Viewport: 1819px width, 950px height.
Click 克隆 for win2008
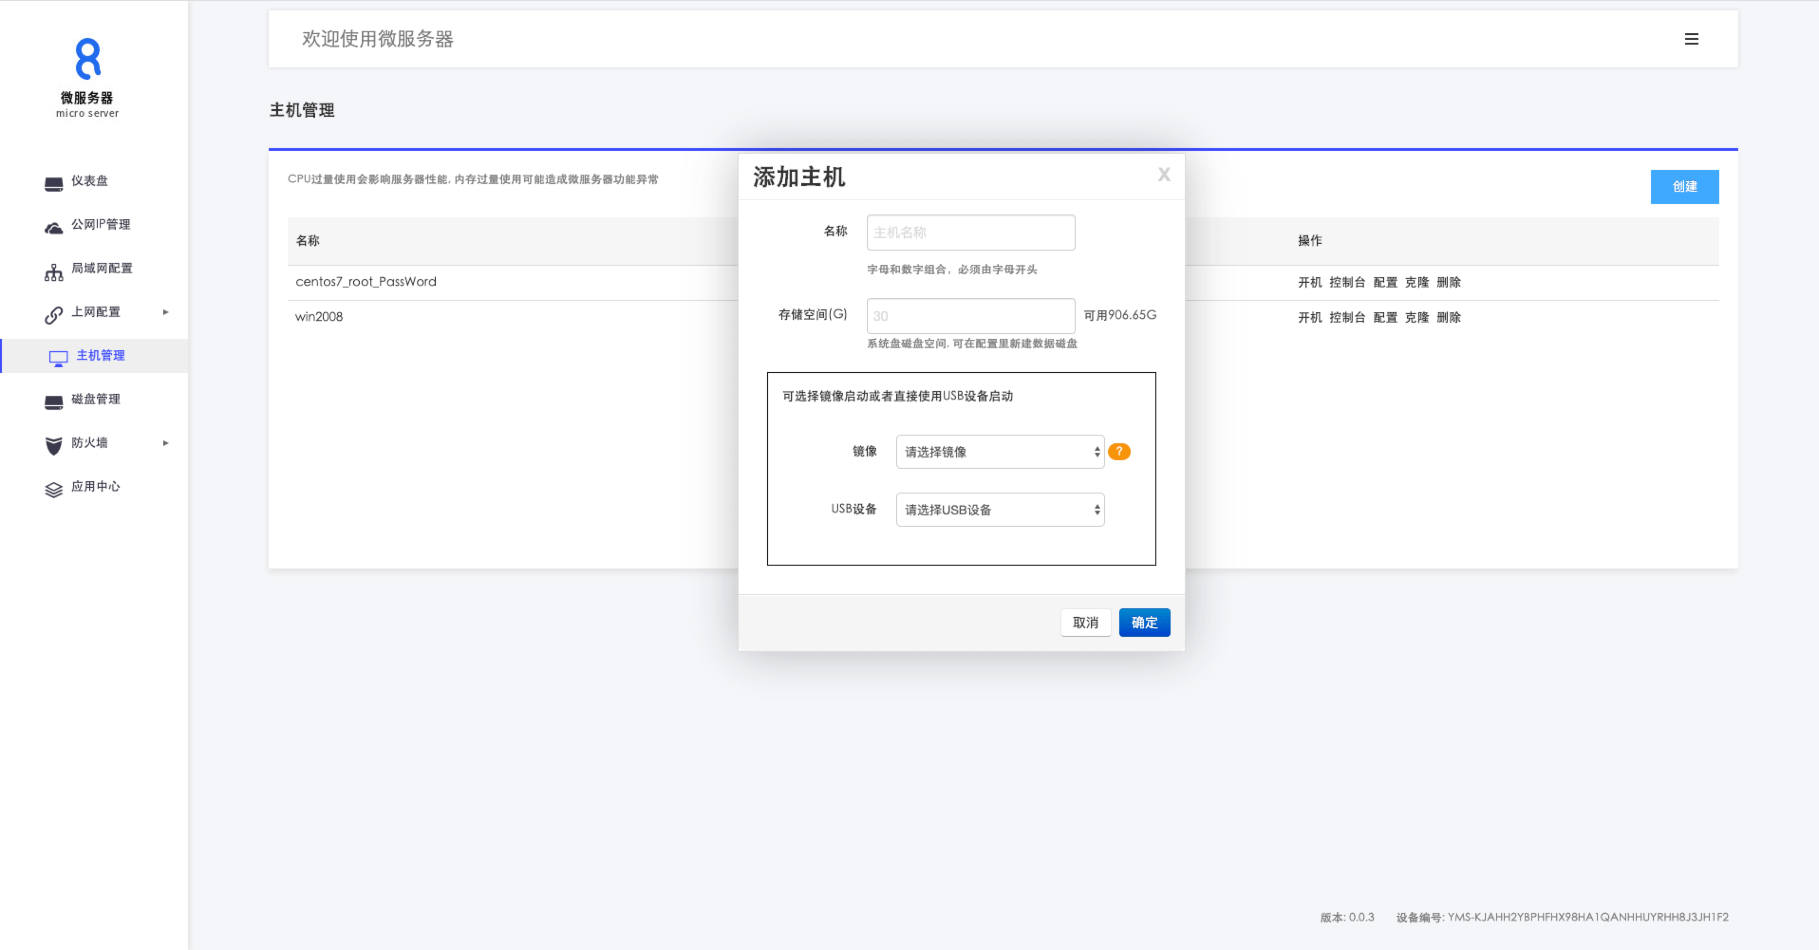coord(1416,317)
